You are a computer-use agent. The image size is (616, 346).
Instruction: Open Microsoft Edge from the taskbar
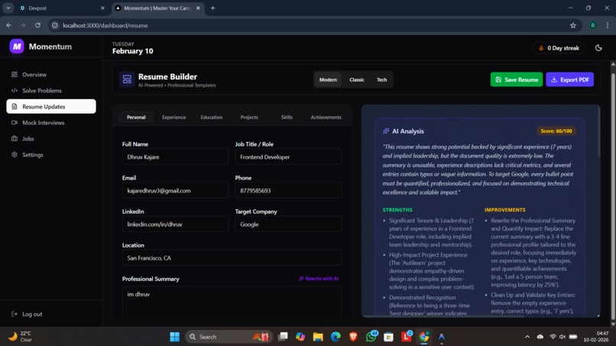point(336,337)
